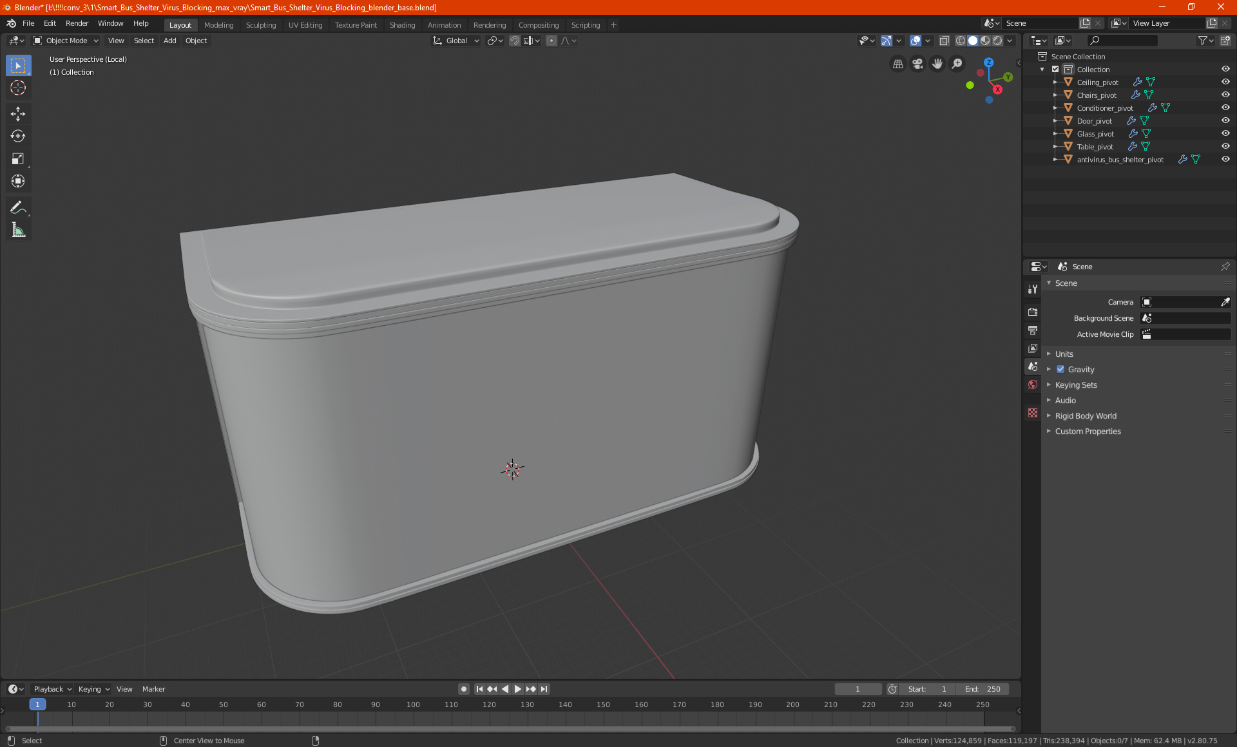Pick camera object with eyedropper
The width and height of the screenshot is (1237, 747).
1225,302
